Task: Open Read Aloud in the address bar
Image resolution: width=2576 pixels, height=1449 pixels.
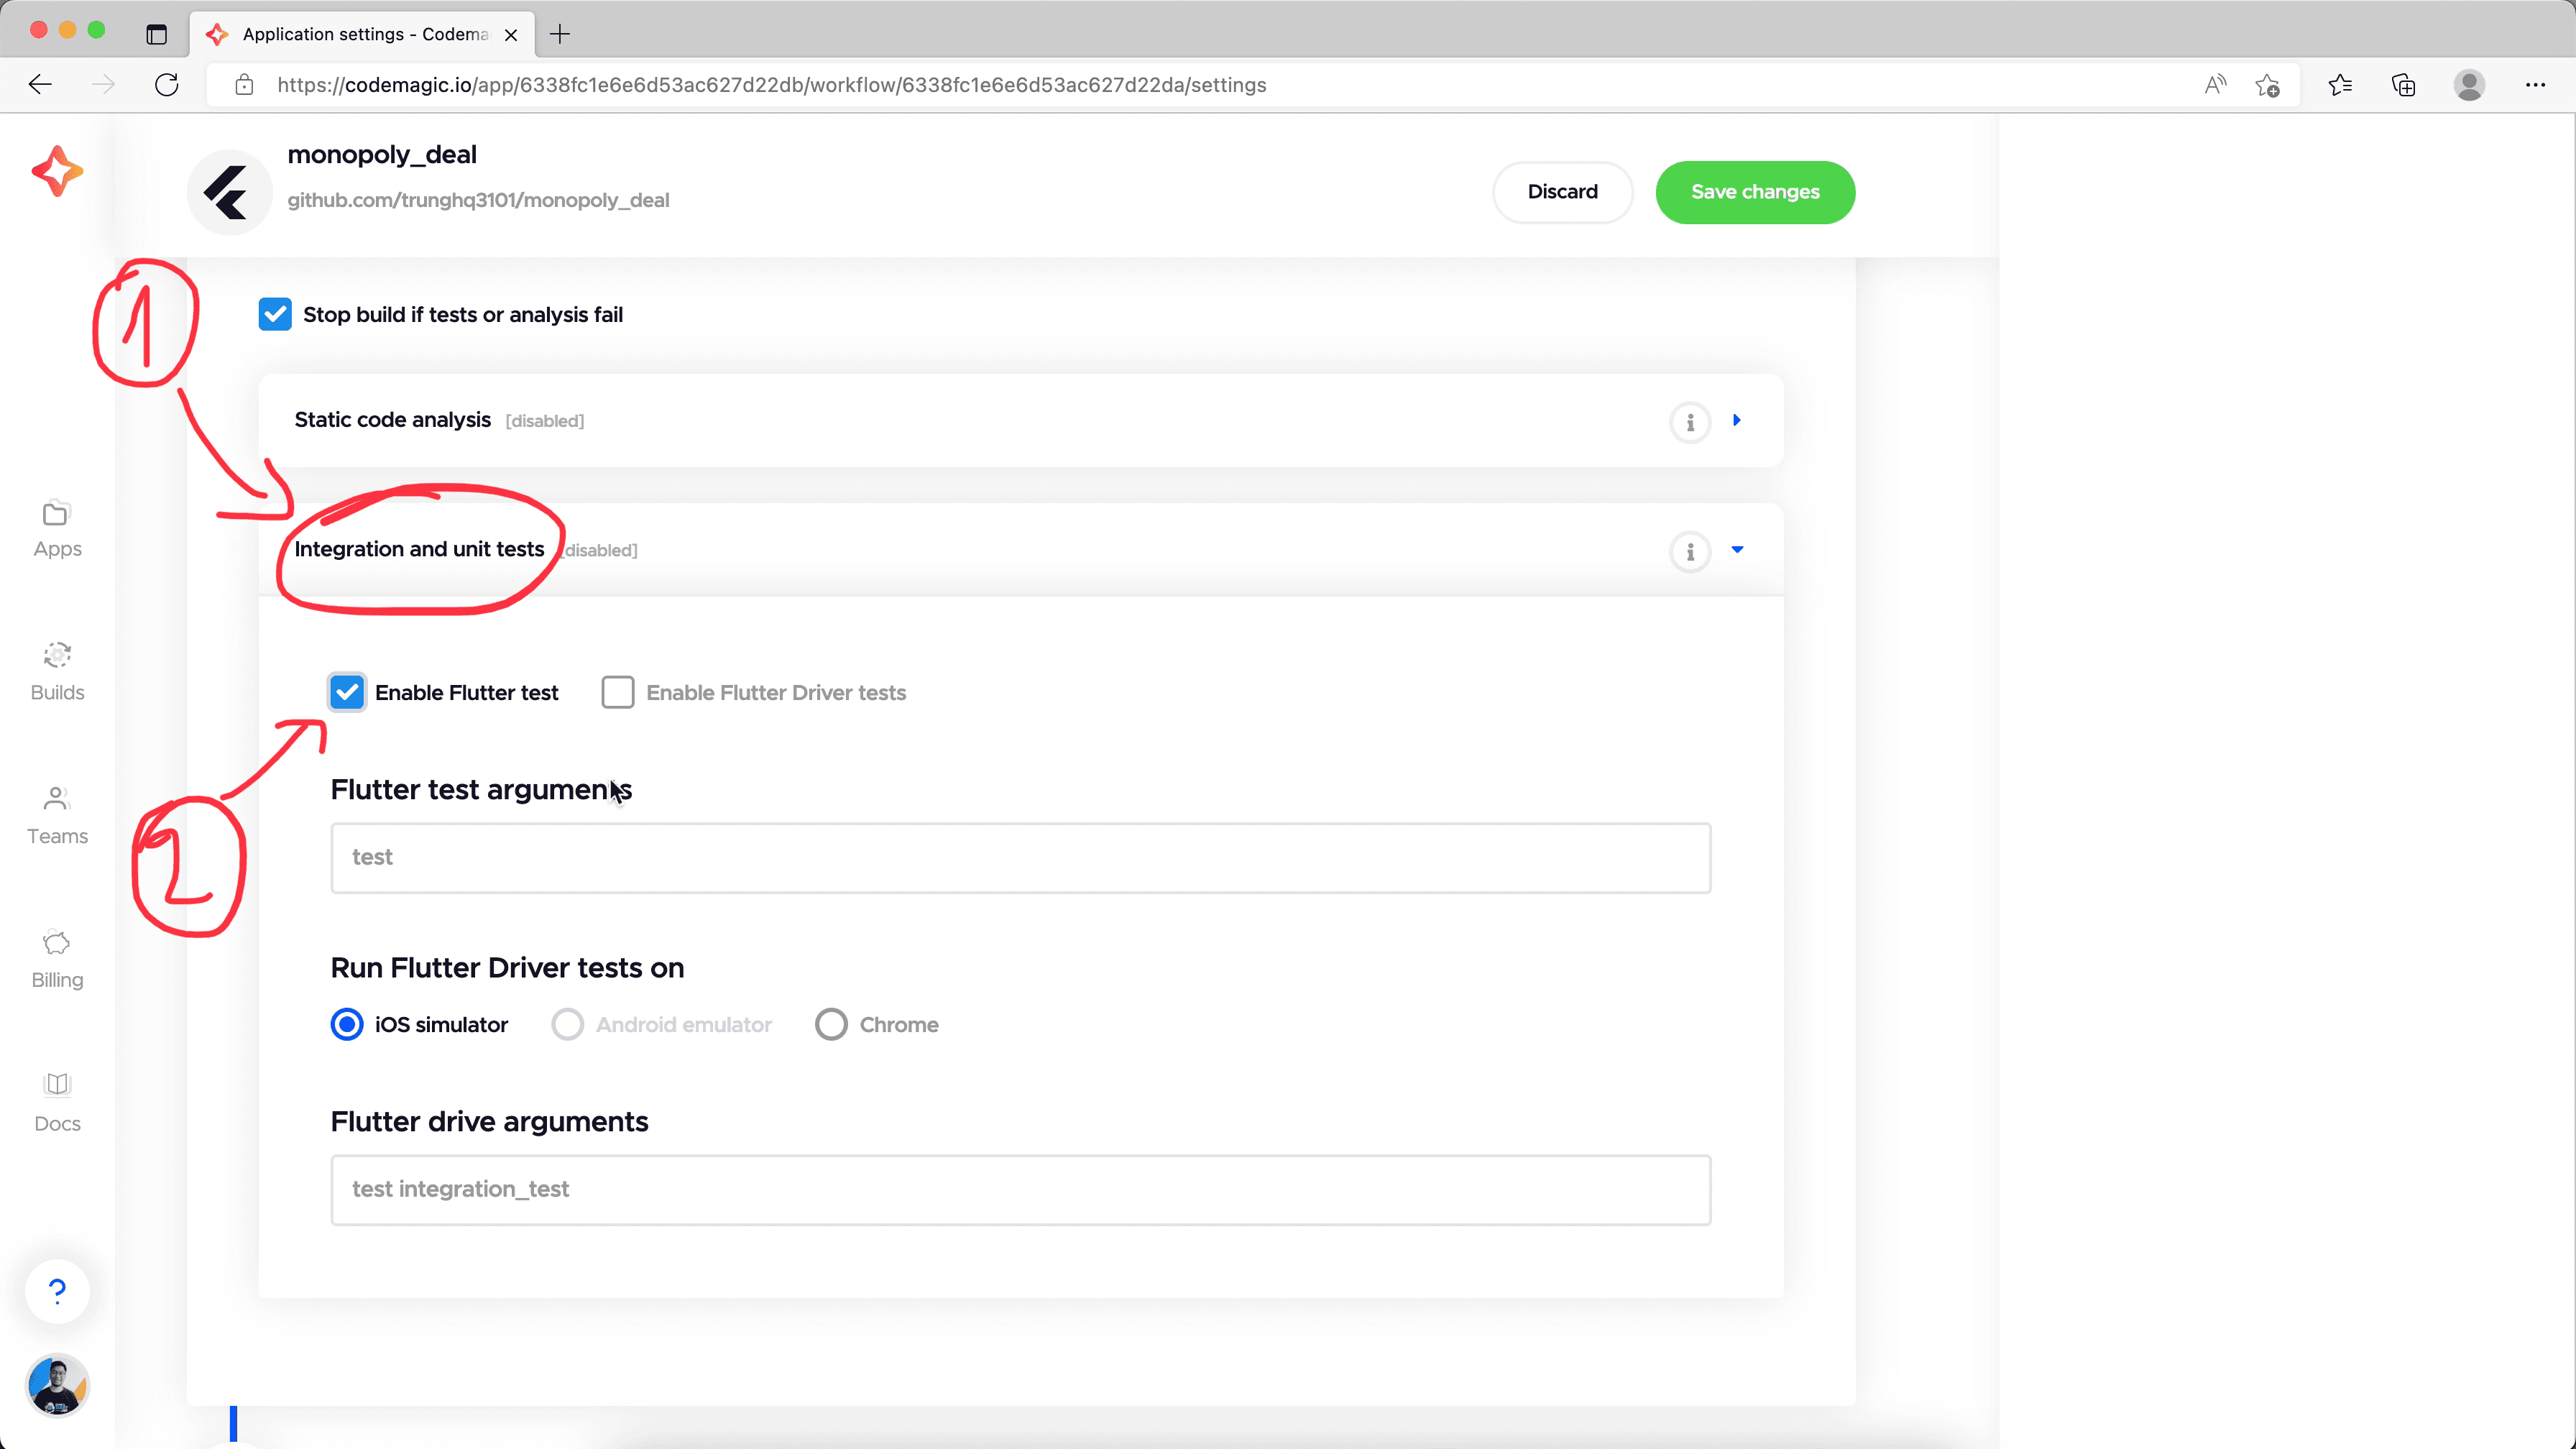Action: click(x=2215, y=85)
